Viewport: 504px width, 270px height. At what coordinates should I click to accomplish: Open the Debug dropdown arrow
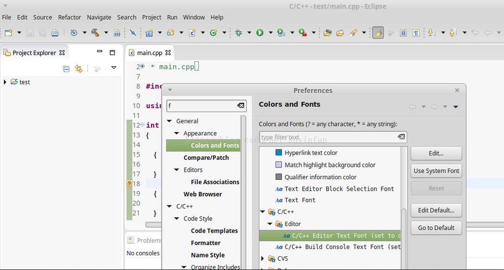(x=249, y=33)
